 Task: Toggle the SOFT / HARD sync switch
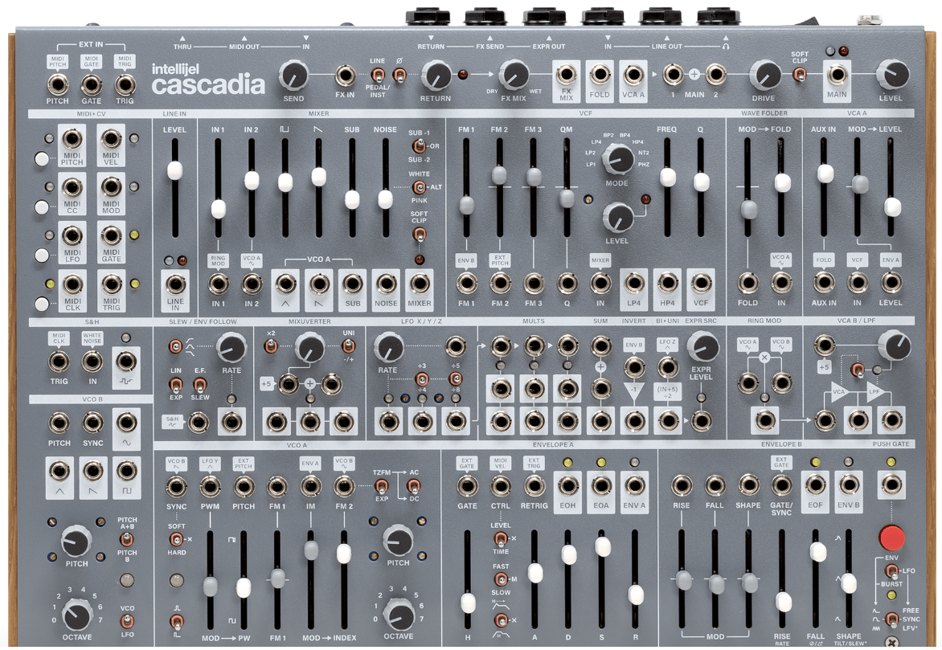(x=176, y=539)
